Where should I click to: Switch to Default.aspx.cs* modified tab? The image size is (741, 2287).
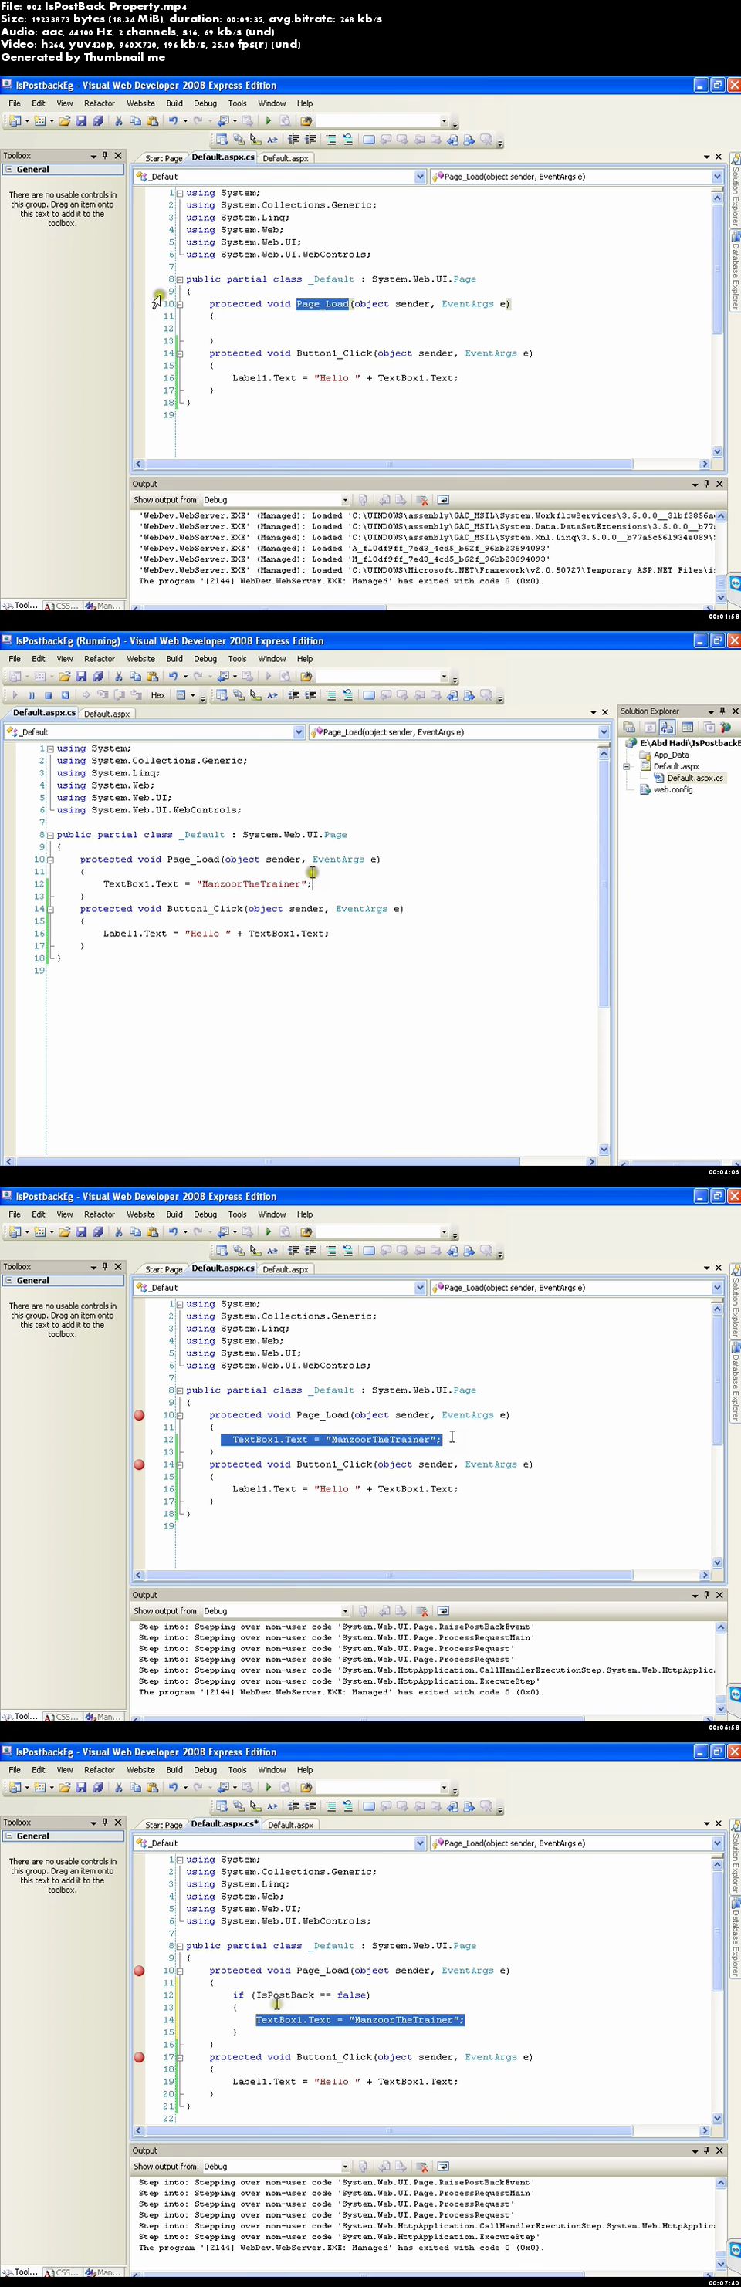[225, 1823]
